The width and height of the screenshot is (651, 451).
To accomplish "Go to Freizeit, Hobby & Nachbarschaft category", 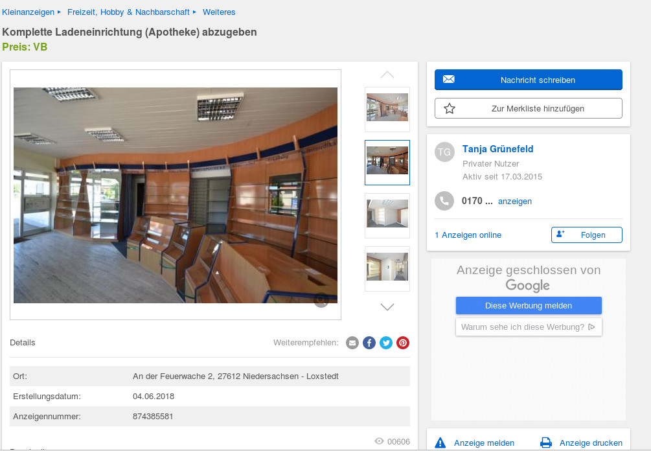I will tap(128, 12).
